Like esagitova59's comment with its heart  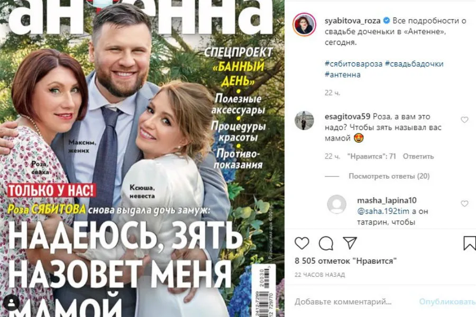tap(464, 120)
